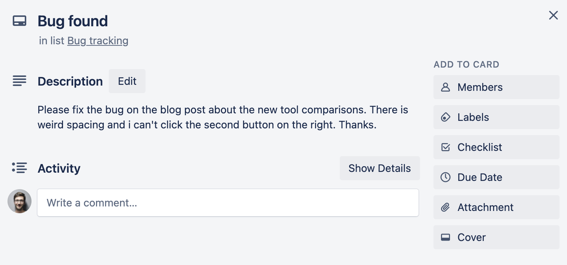This screenshot has width=567, height=265.
Task: Edit the card description
Action: [x=127, y=81]
